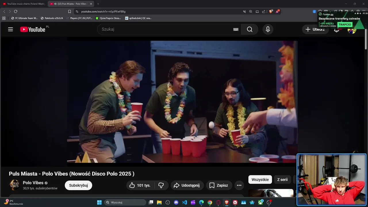Start voice search with the microphone
Image resolution: width=368 pixels, height=207 pixels.
268,29
